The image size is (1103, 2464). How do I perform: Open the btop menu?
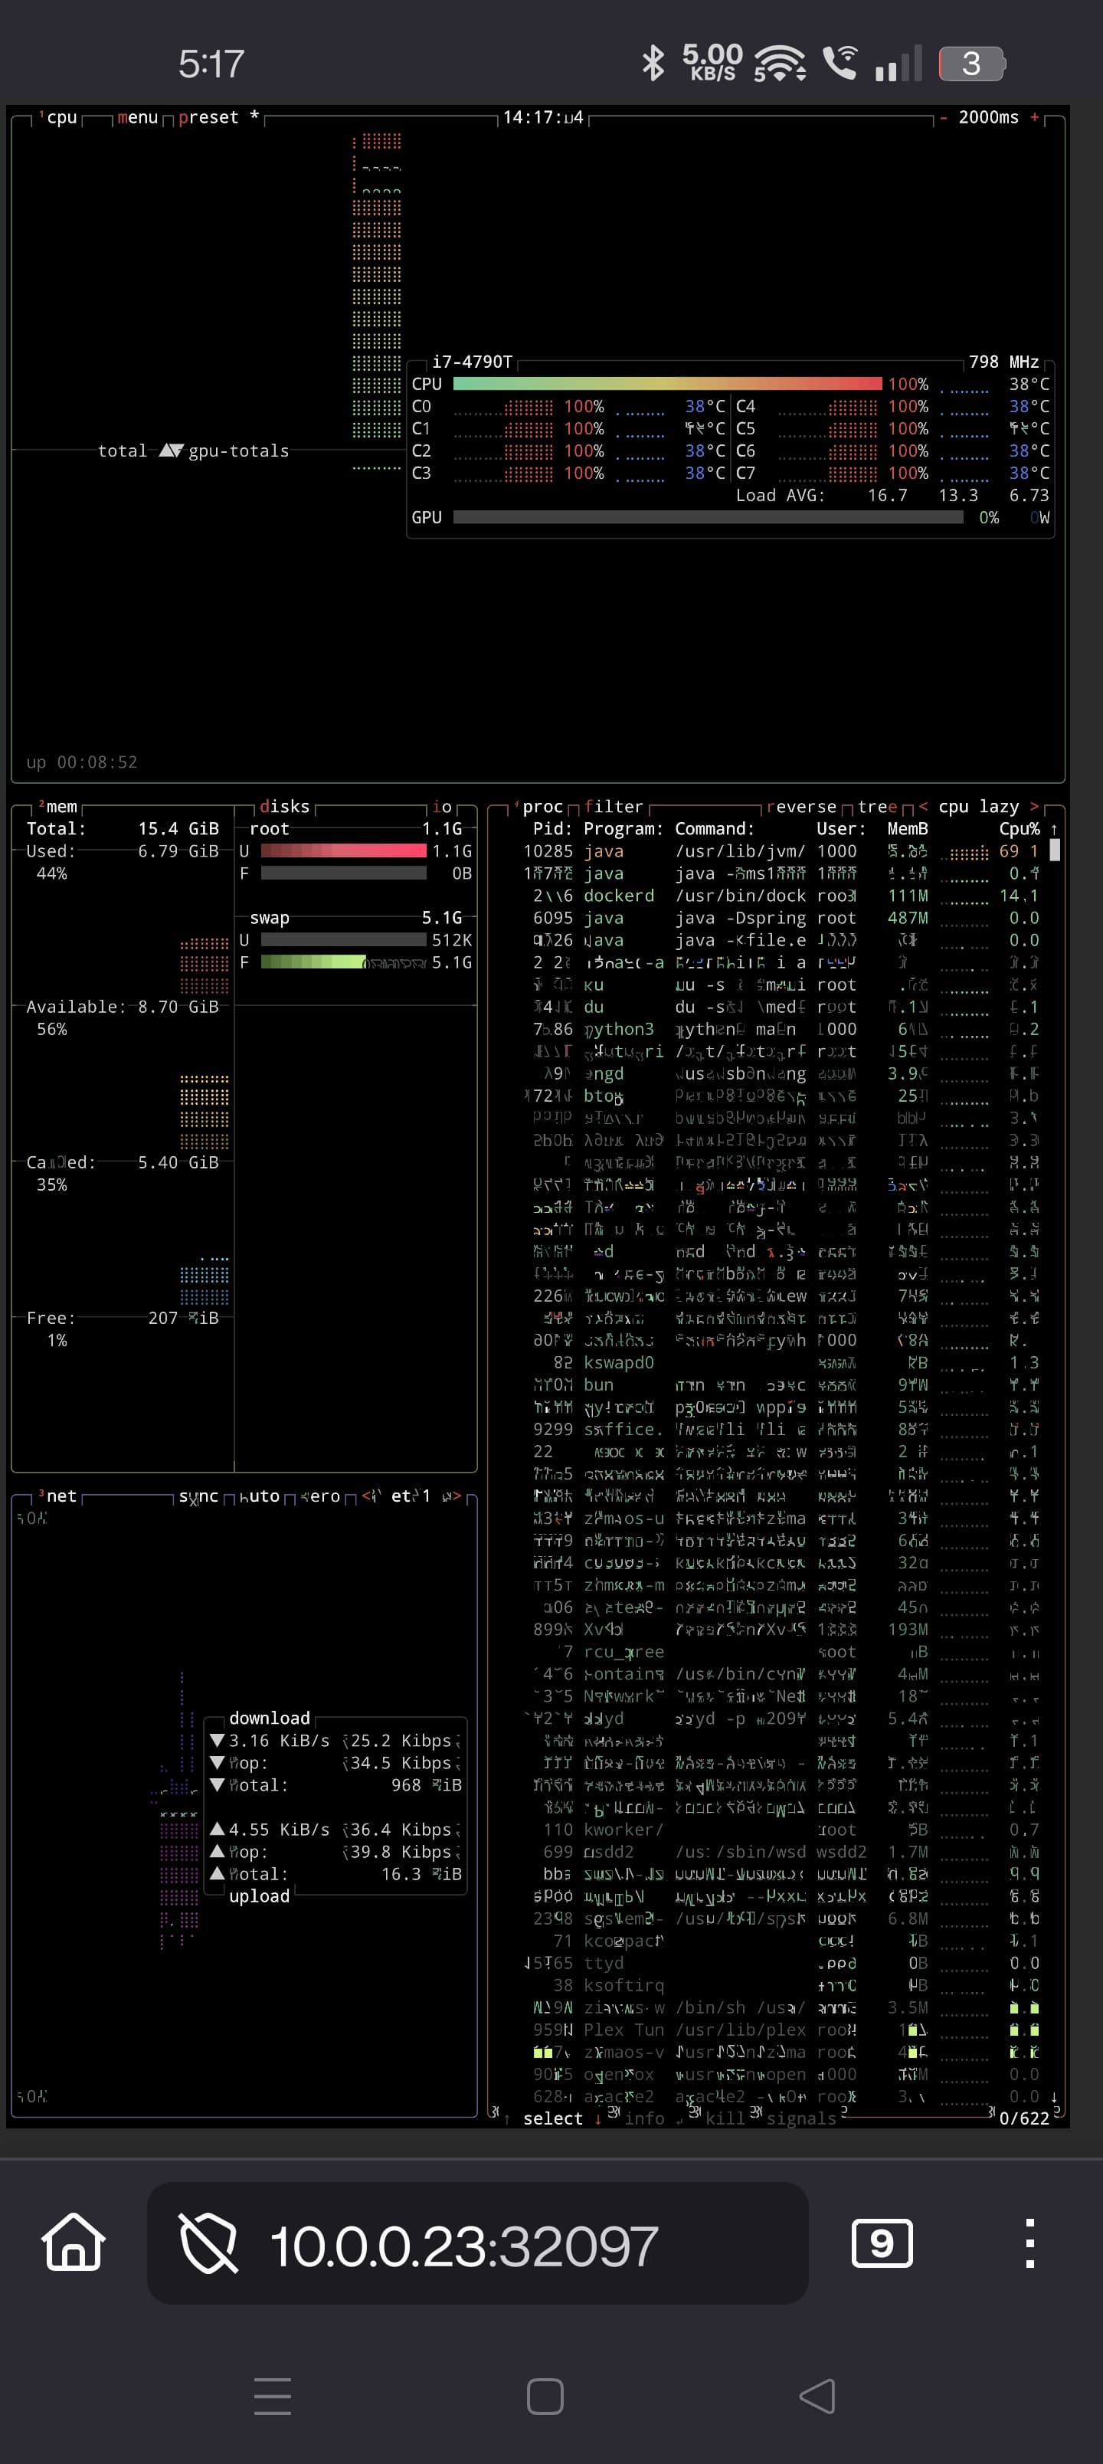pyautogui.click(x=138, y=118)
